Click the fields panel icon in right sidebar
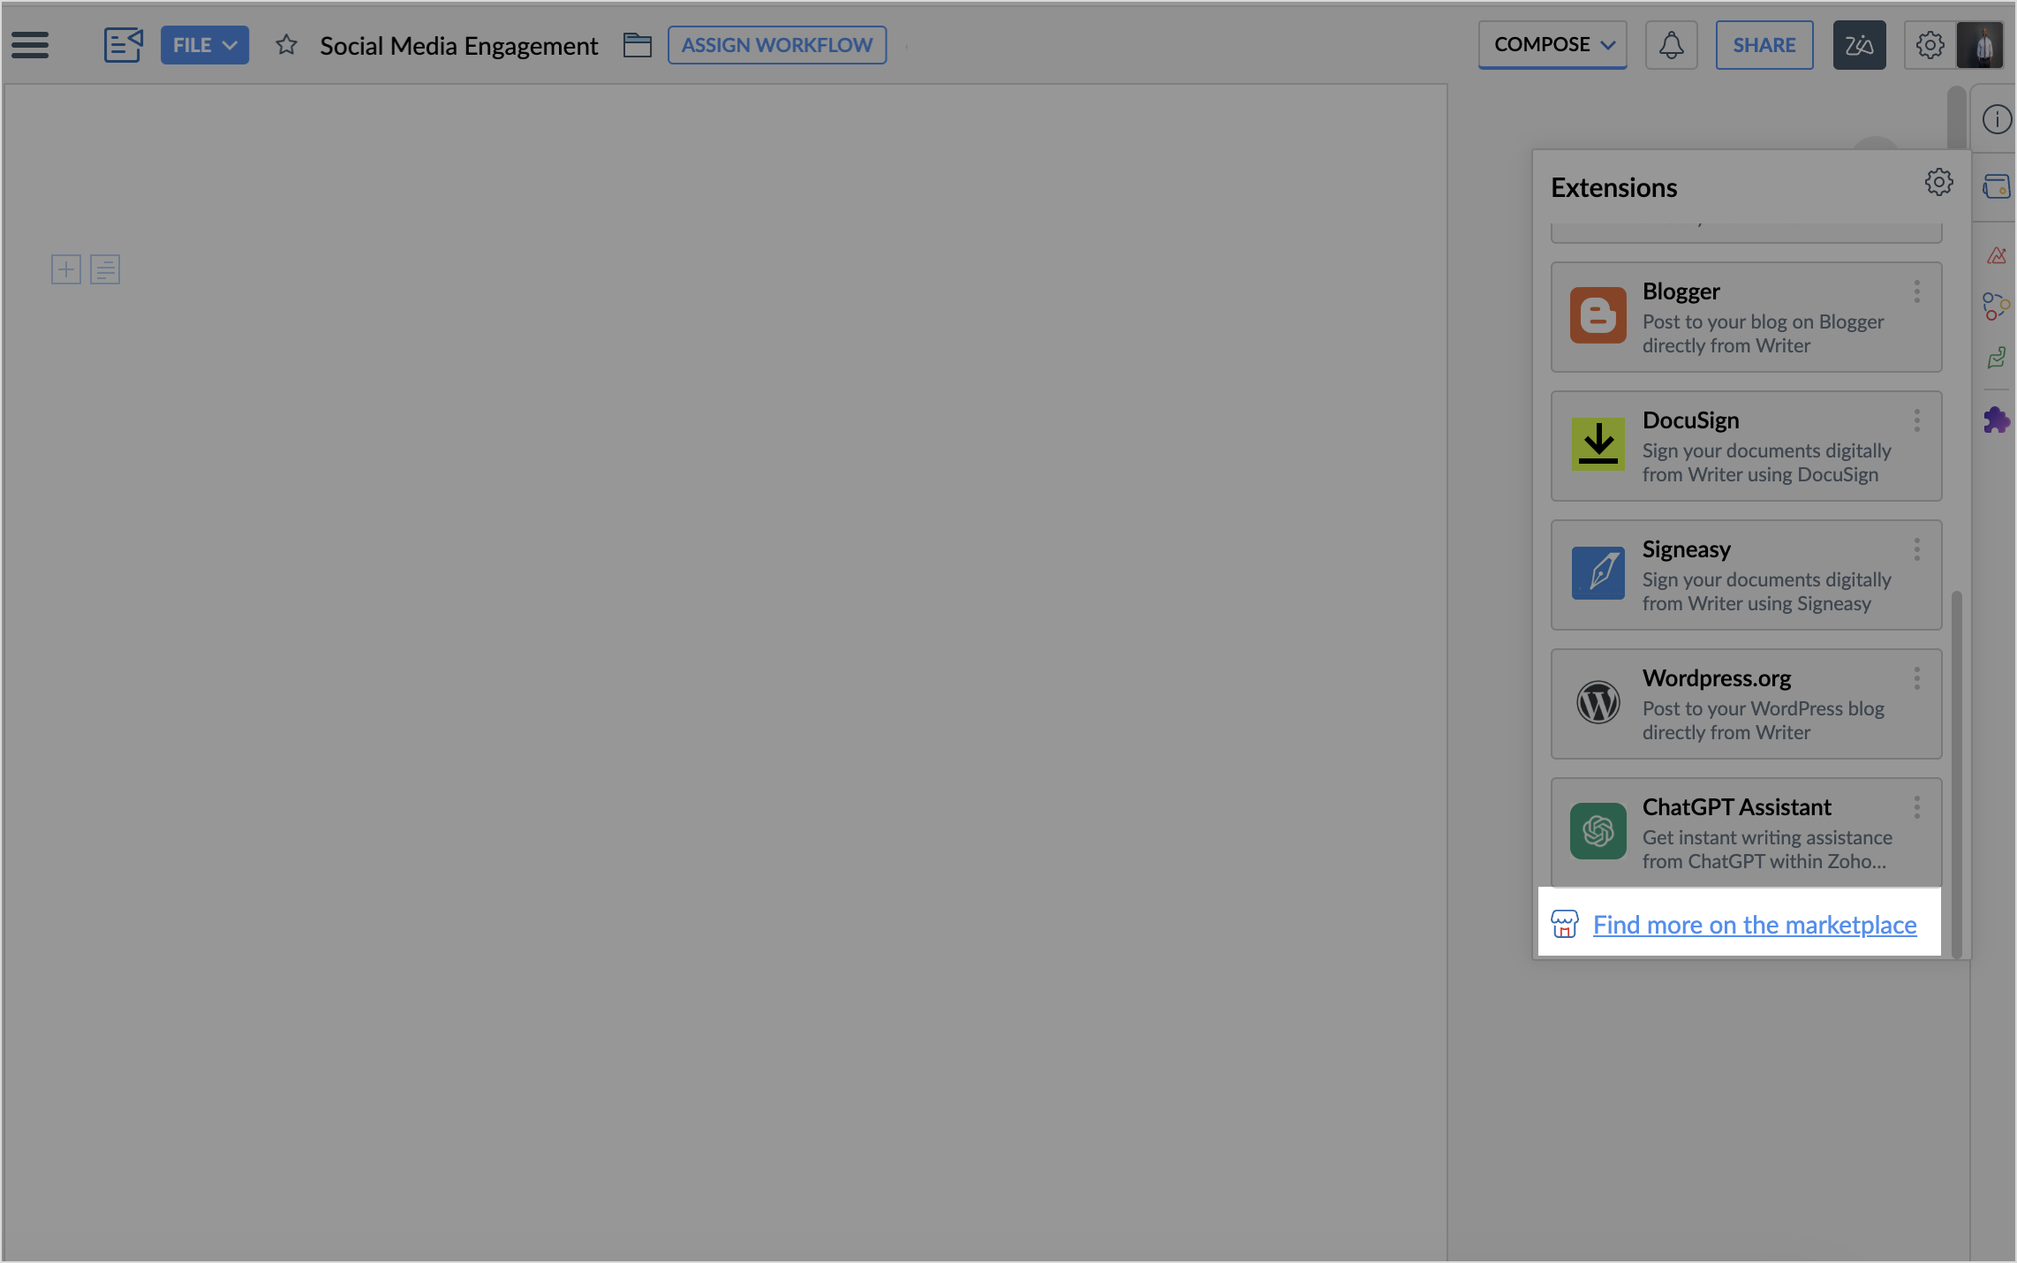Image resolution: width=2017 pixels, height=1263 pixels. pos(1996,186)
